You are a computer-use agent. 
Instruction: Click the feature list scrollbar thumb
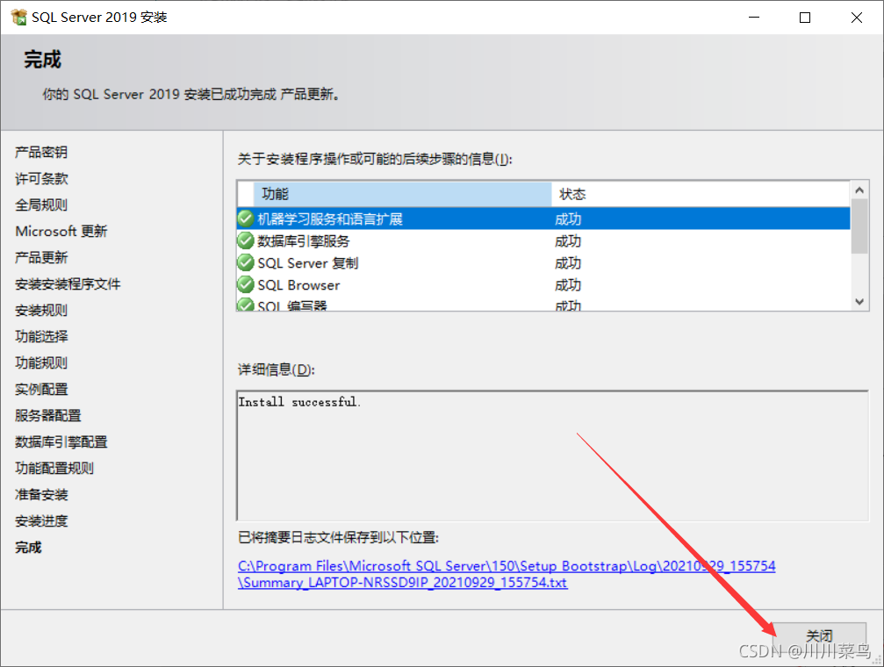(859, 226)
